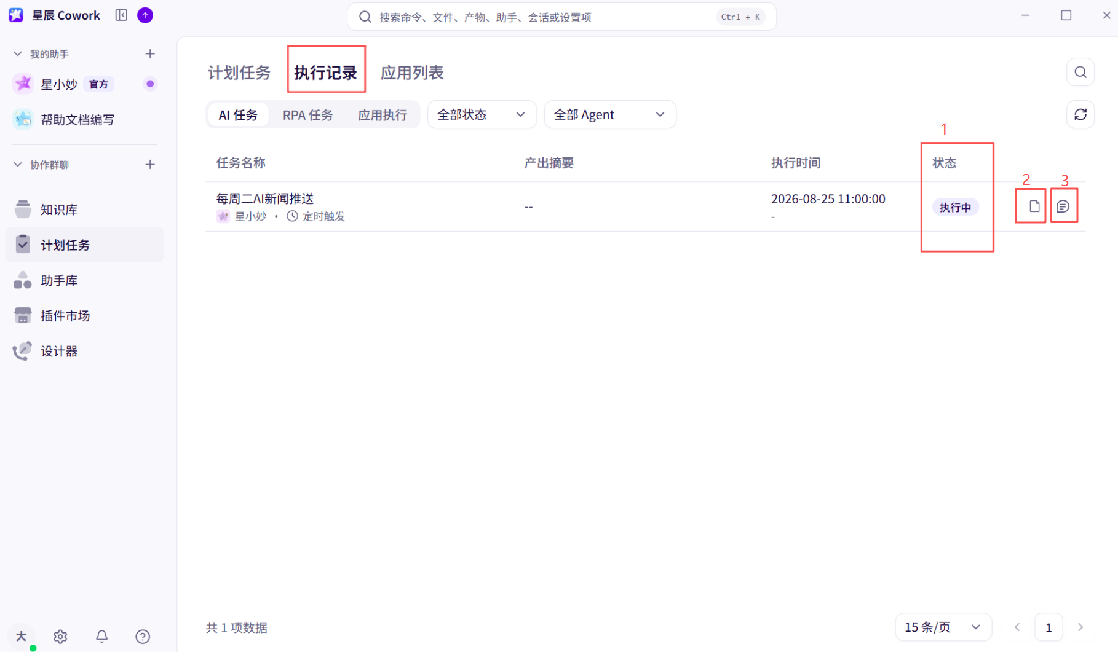Select the 应用执行 filter
The height and width of the screenshot is (652, 1118).
(383, 115)
